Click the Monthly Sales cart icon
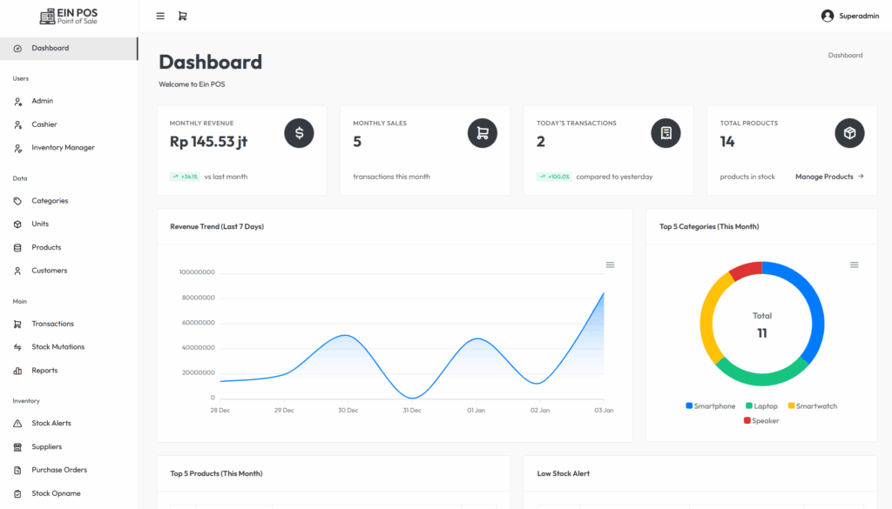The width and height of the screenshot is (892, 509). 483,133
